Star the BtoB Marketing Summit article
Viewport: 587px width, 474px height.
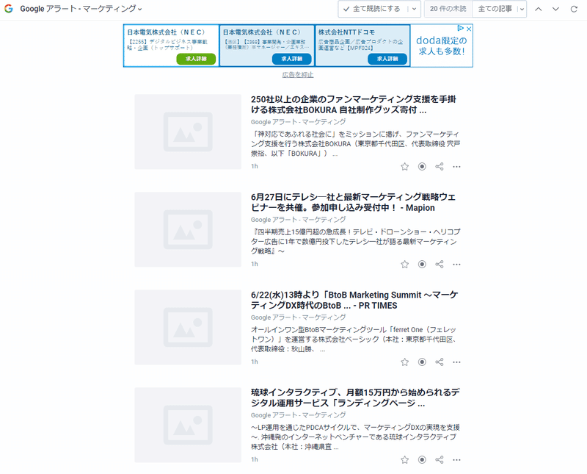tap(405, 362)
